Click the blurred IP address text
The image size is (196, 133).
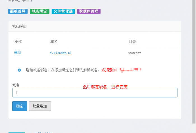[130, 70]
